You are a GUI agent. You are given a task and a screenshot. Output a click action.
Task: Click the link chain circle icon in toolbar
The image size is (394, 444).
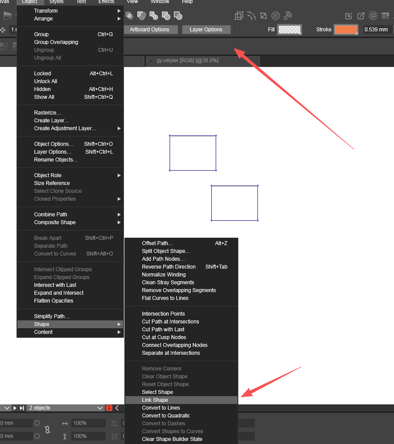click(275, 16)
